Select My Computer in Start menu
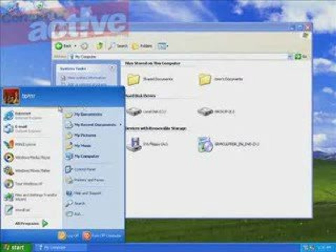 (82, 156)
